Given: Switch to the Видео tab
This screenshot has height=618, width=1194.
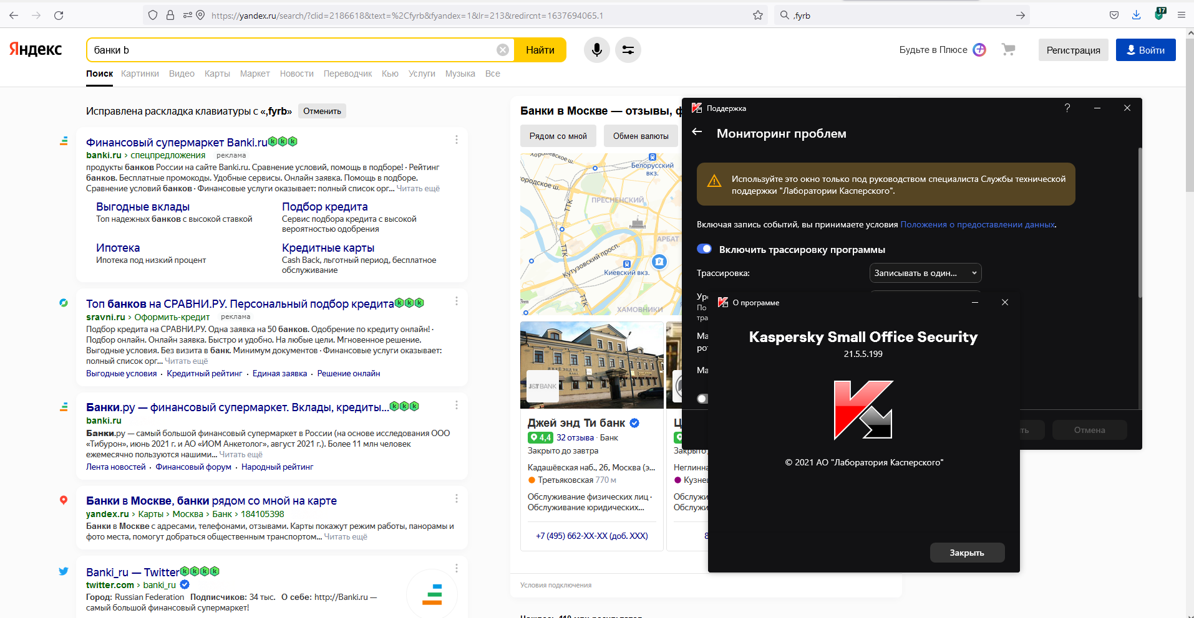Looking at the screenshot, I should [x=182, y=74].
